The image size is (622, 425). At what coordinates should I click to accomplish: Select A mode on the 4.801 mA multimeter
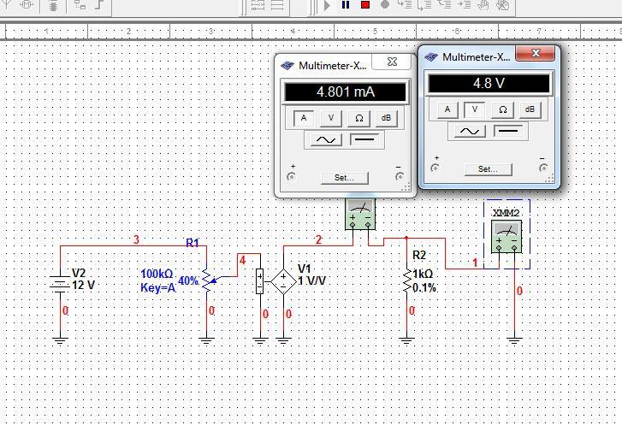coord(304,118)
